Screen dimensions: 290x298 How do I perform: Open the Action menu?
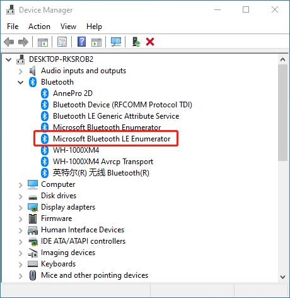[39, 27]
